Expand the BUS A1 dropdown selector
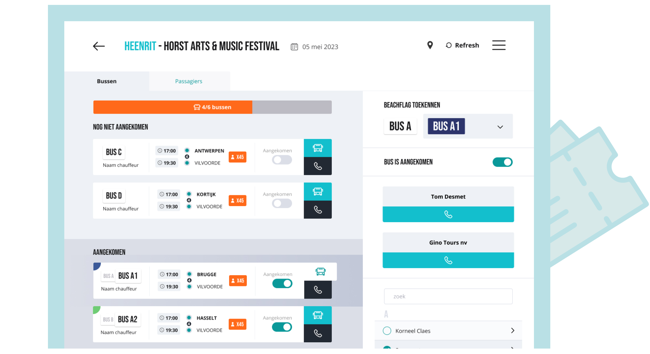The height and width of the screenshot is (354, 650). (501, 127)
